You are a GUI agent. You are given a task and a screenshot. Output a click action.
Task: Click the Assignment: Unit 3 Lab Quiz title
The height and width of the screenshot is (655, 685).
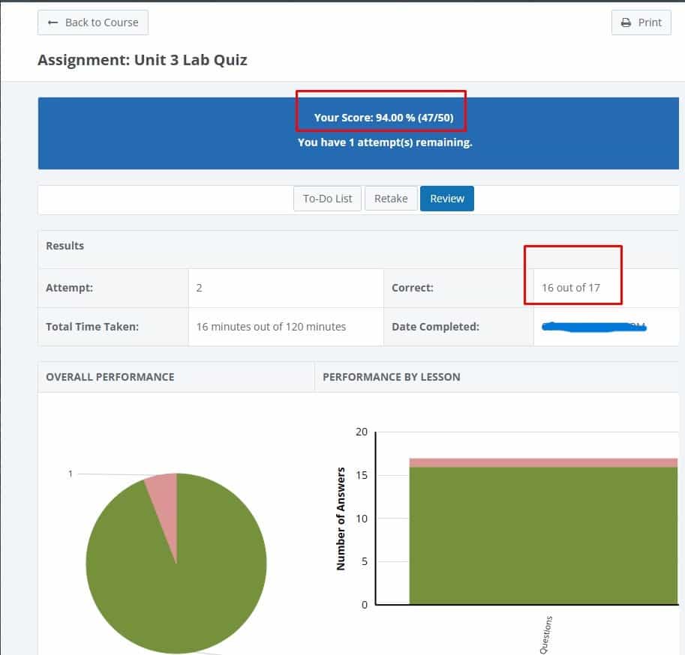coord(143,60)
